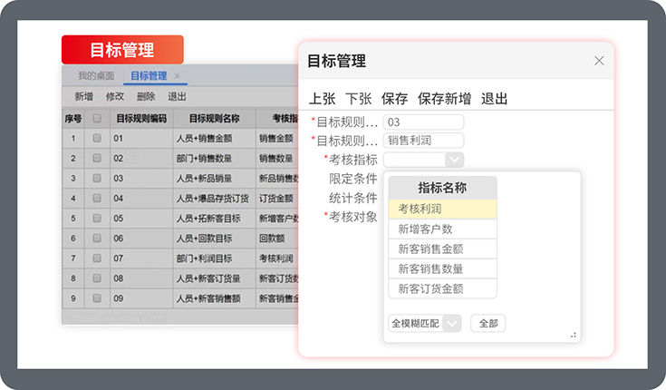Click the field containing 销售利润

point(423,141)
